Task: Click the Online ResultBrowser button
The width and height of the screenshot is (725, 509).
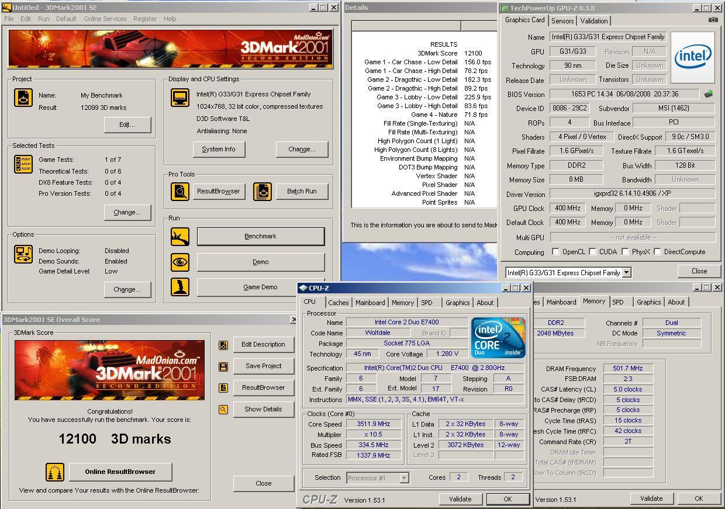Action: 120,472
